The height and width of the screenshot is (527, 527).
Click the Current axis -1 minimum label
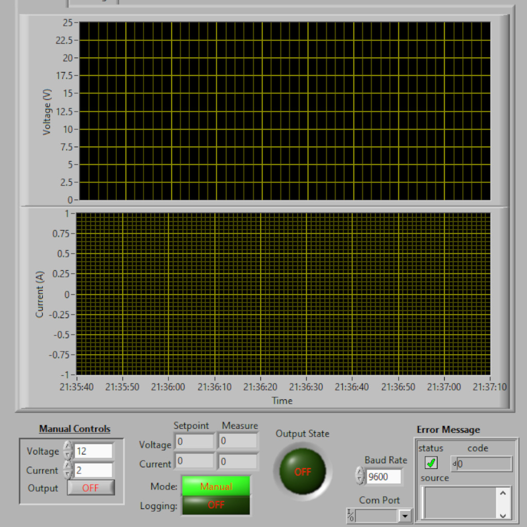pos(65,375)
